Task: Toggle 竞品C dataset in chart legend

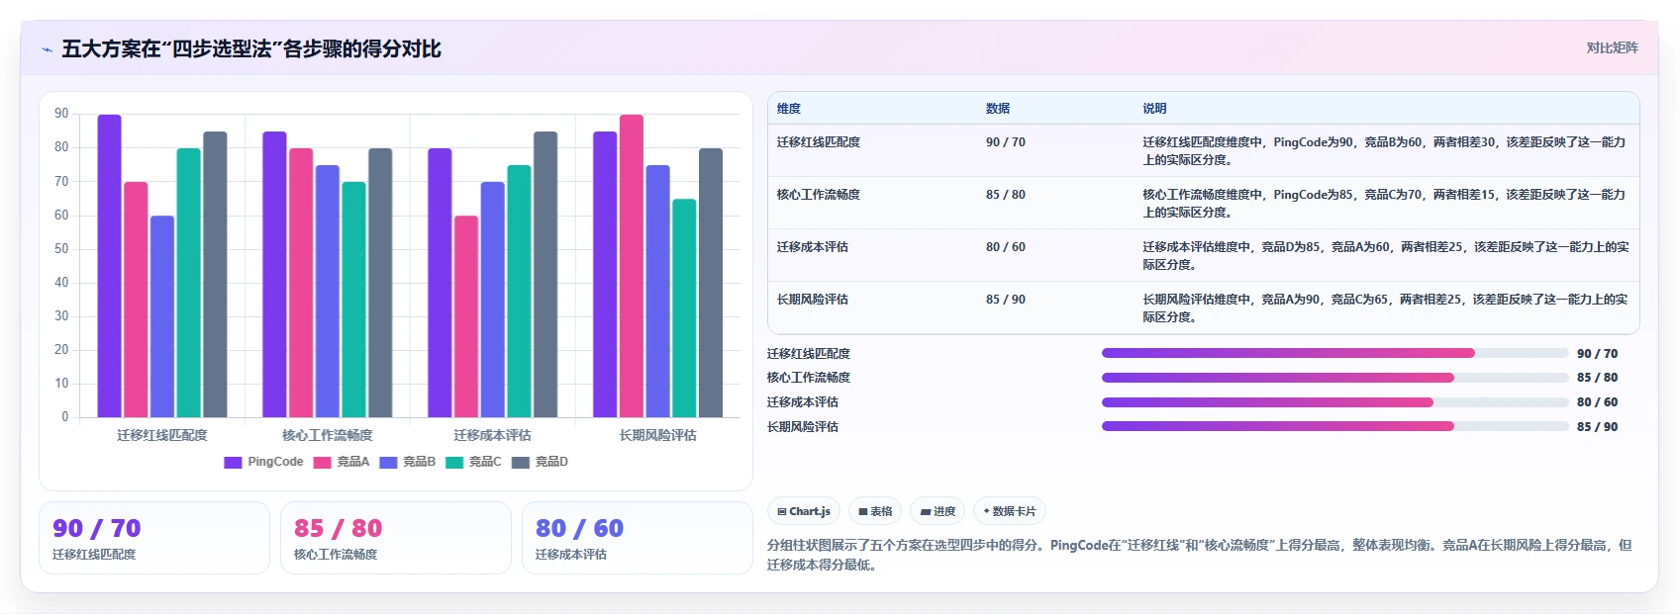Action: 474,462
